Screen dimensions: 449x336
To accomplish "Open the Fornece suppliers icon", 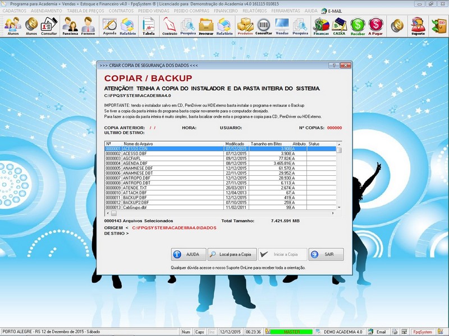I will 88,26.
